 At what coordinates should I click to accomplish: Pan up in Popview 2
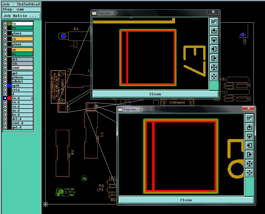[249, 127]
